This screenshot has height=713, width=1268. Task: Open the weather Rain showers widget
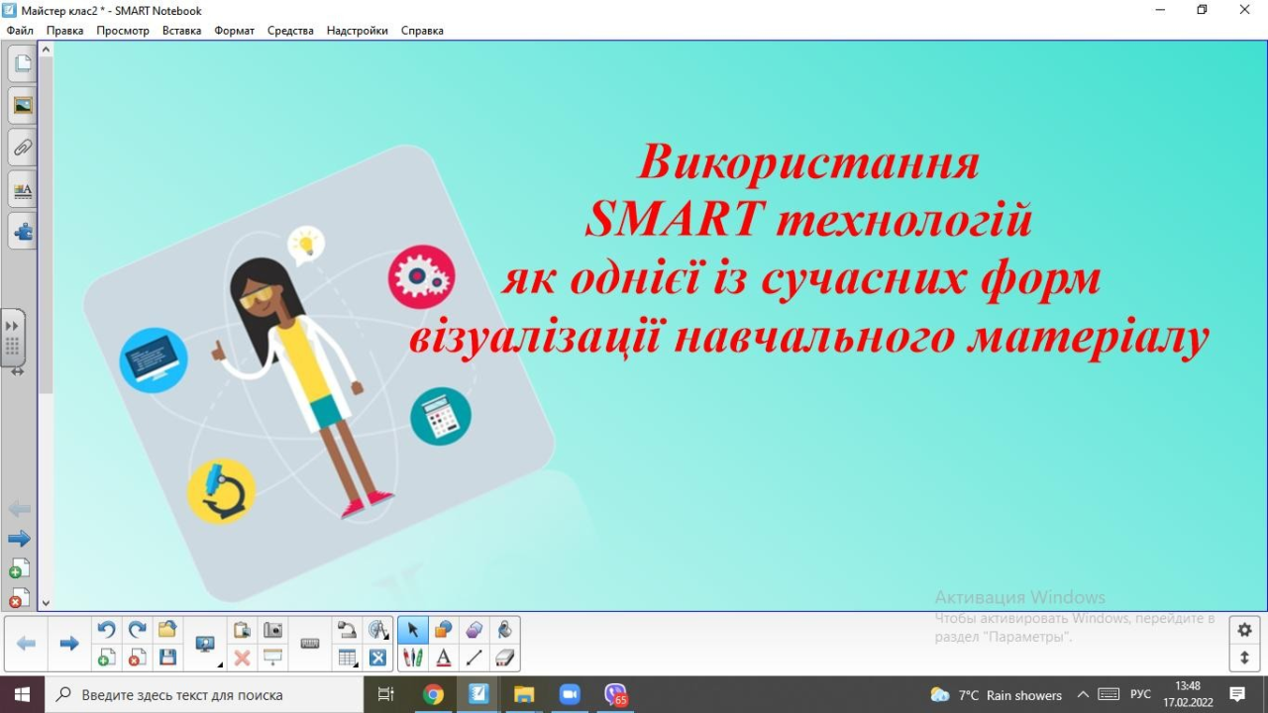(x=996, y=694)
